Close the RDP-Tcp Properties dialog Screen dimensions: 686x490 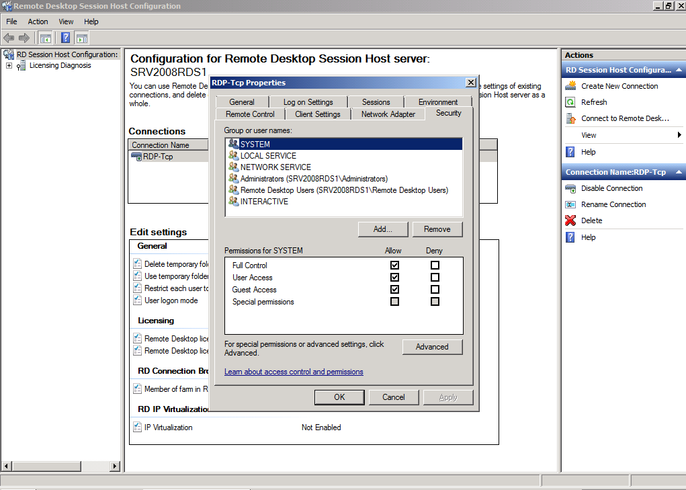[471, 82]
